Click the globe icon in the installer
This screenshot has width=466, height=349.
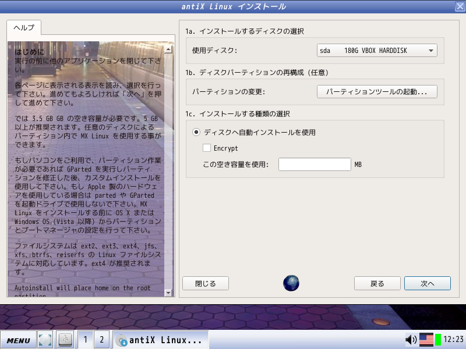(x=291, y=283)
